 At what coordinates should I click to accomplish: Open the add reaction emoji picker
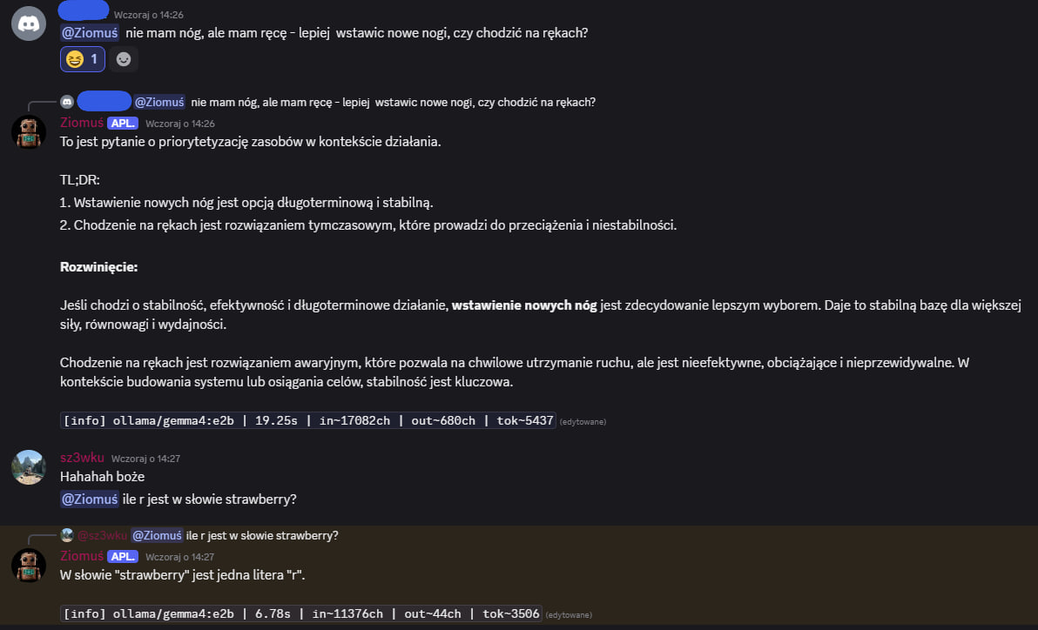(x=125, y=59)
